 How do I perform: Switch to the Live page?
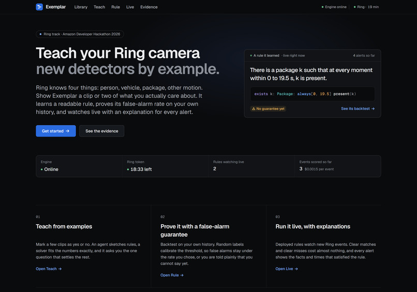(130, 7)
